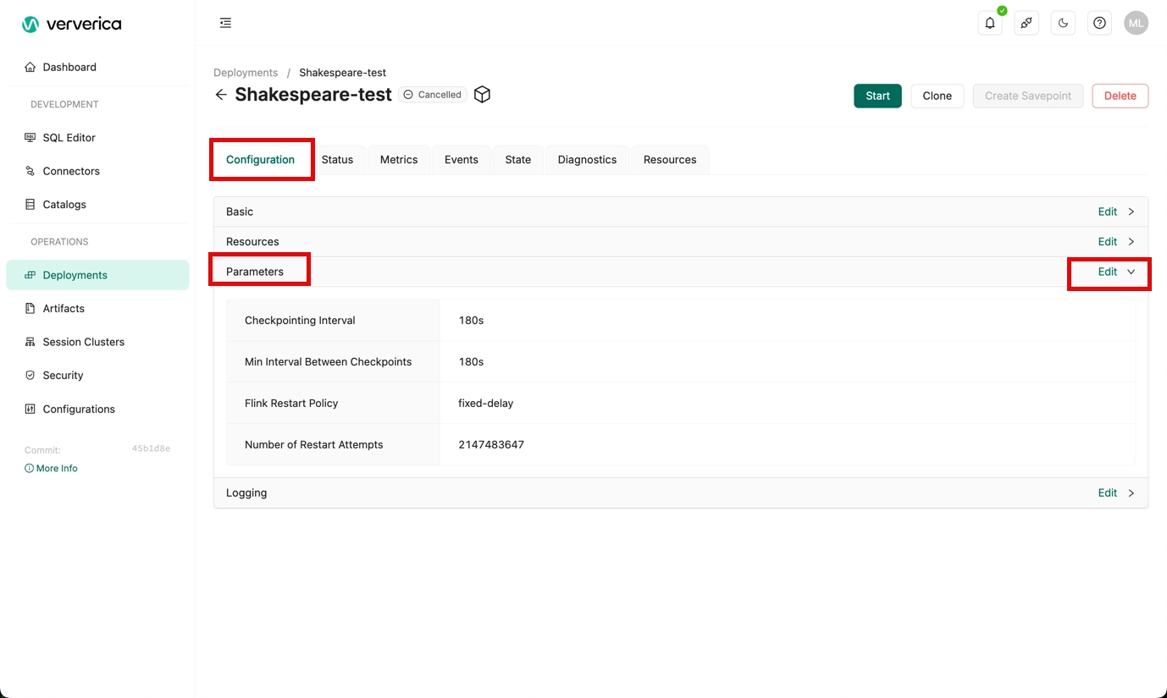
Task: Clone the Shakespeare-test deployment
Action: (x=937, y=96)
